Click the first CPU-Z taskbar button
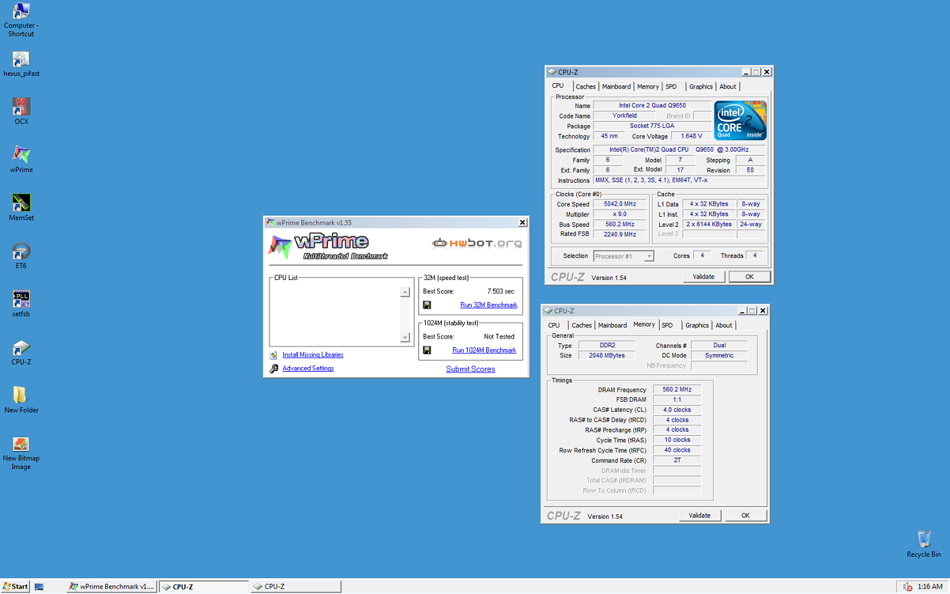The width and height of the screenshot is (950, 594). (204, 587)
